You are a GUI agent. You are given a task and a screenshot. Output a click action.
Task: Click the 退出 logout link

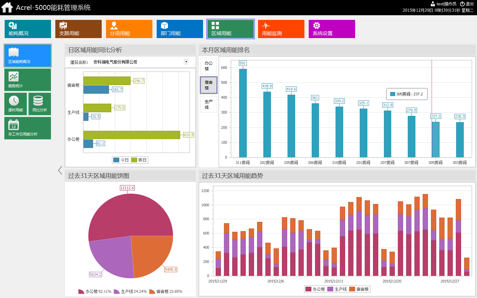(467, 4)
